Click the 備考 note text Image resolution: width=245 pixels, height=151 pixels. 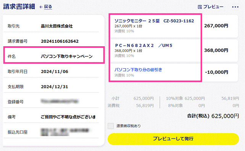[68, 117]
